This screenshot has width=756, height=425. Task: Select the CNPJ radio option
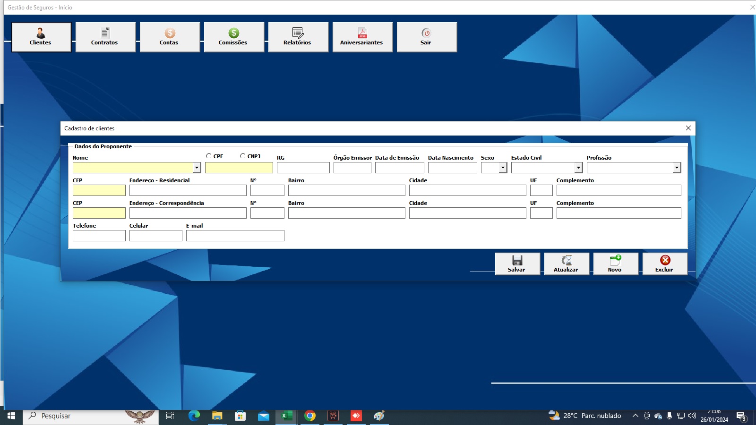click(x=242, y=156)
